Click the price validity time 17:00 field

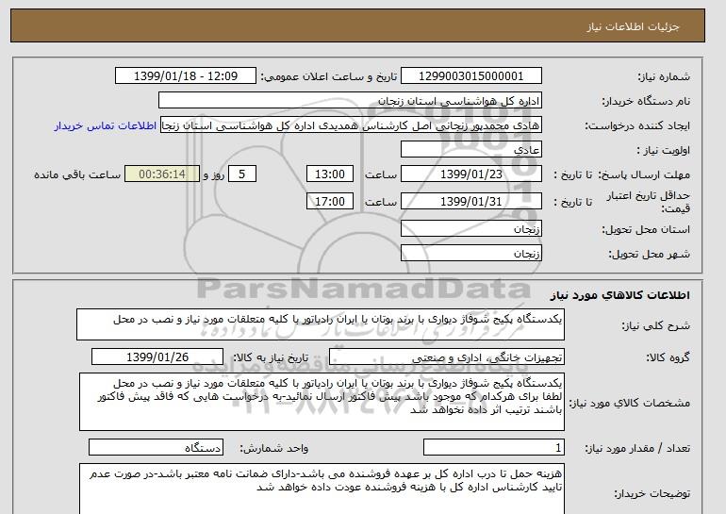(x=332, y=201)
